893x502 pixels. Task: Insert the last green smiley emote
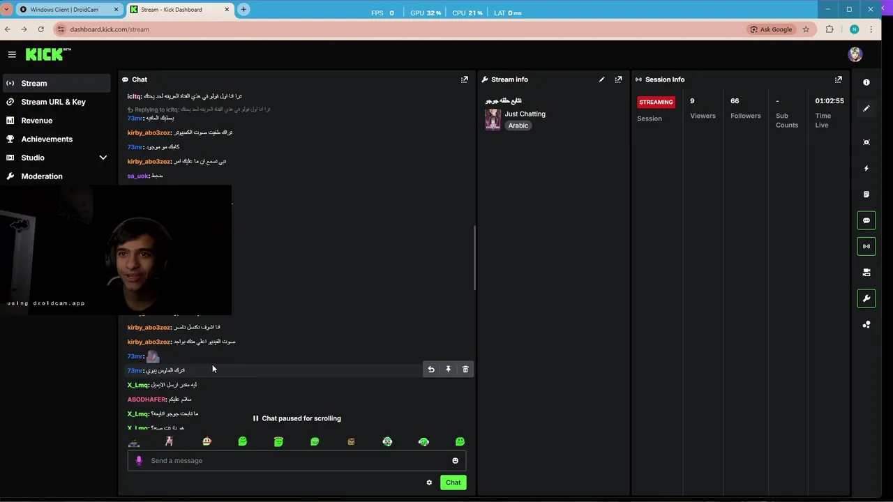tap(460, 442)
